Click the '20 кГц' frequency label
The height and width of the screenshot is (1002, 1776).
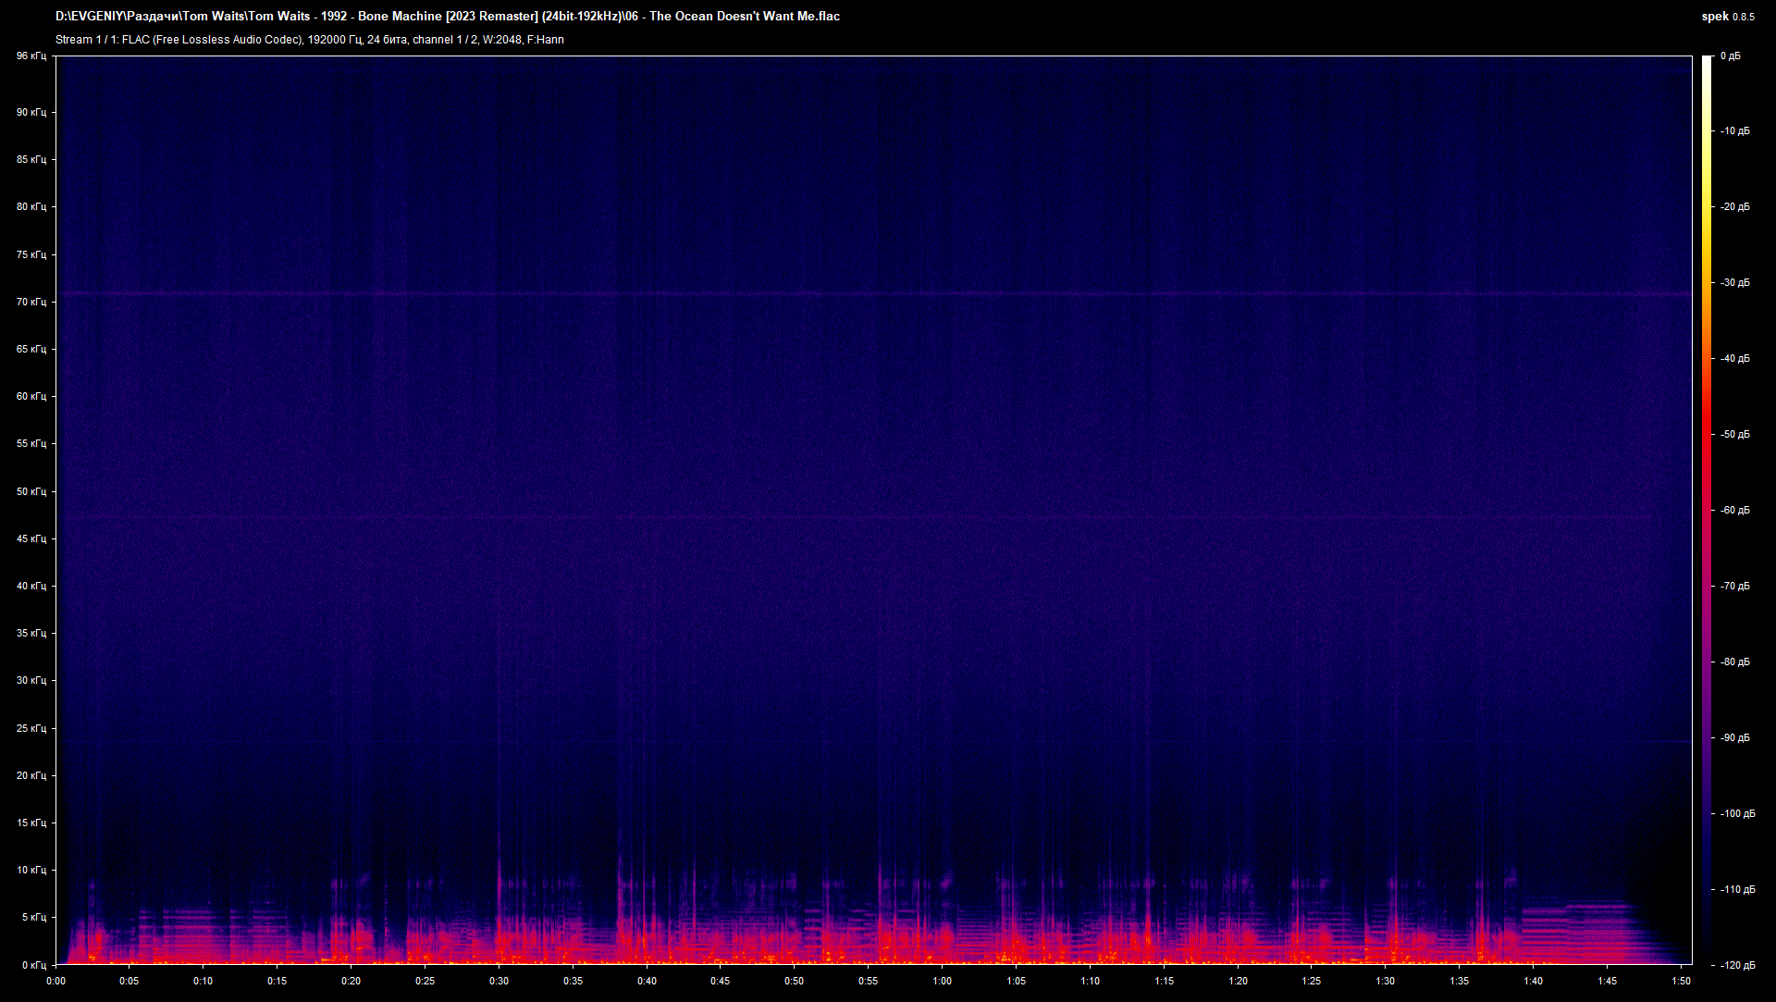pyautogui.click(x=31, y=776)
